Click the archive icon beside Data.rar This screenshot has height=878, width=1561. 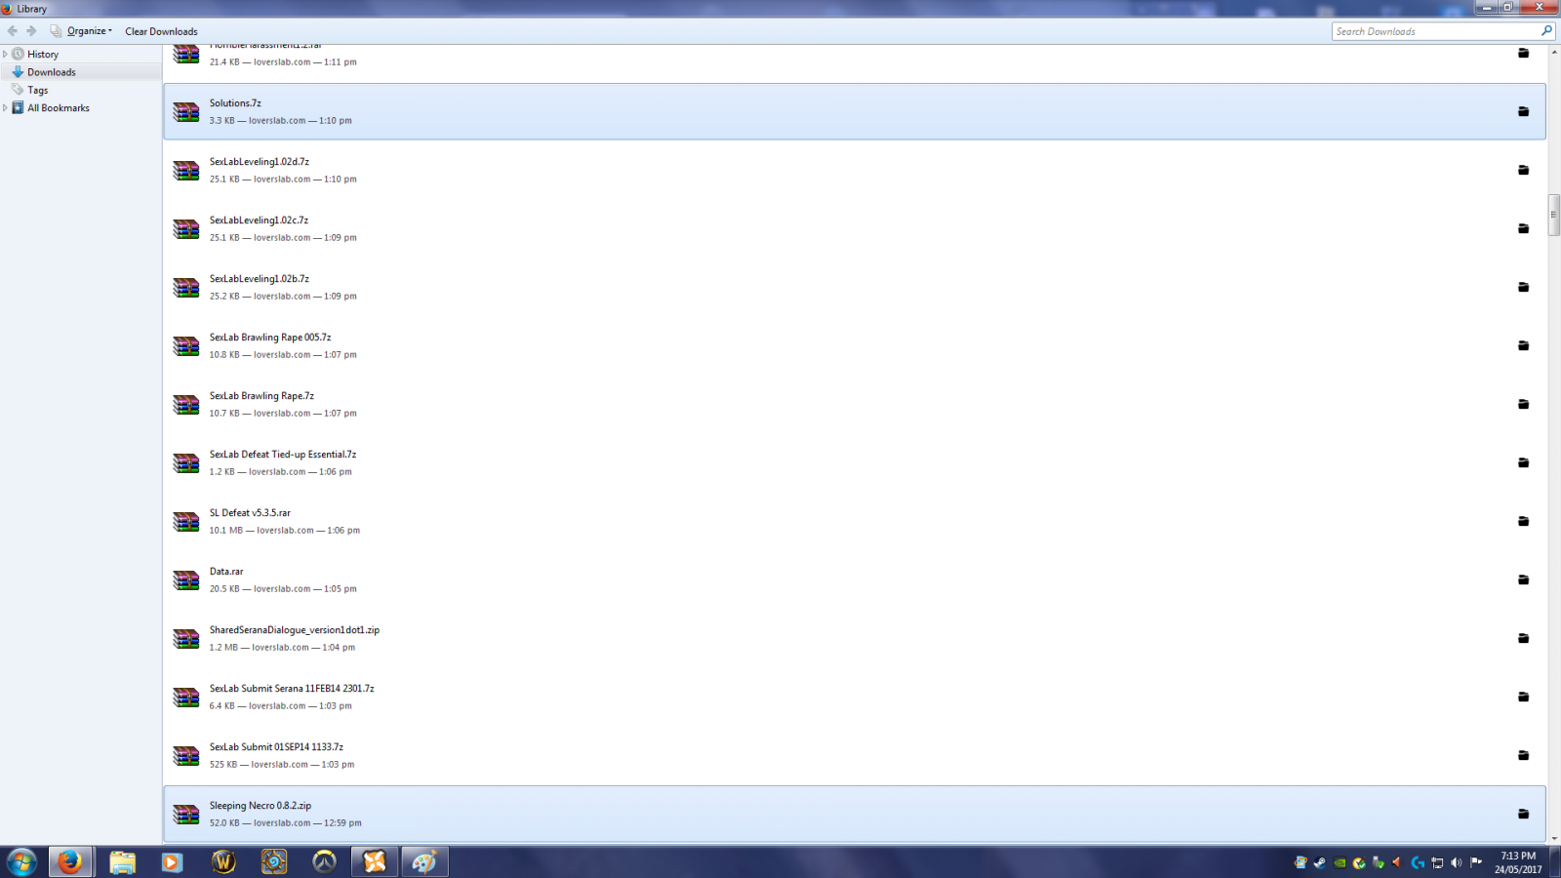pos(186,580)
